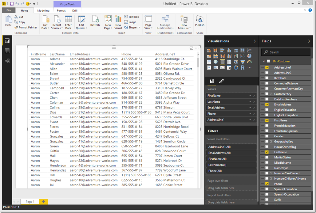
Task: Select the KPI visualization icon
Action: 222,67
